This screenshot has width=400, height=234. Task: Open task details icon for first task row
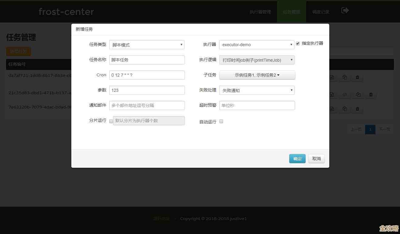[332, 77]
